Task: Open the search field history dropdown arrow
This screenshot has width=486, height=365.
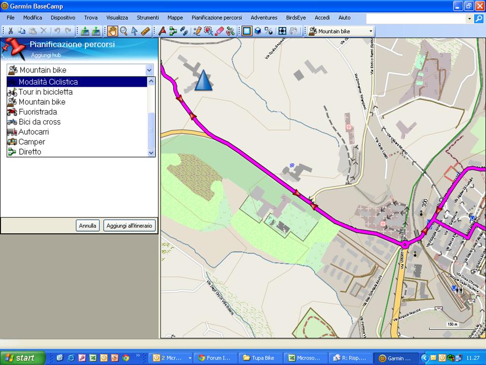Action: 470,19
